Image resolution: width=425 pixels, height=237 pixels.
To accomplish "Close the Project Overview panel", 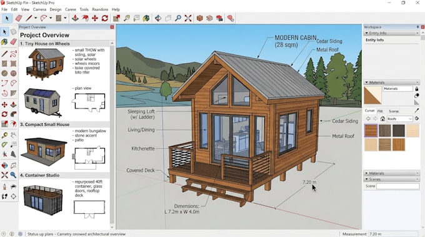I will (112, 27).
